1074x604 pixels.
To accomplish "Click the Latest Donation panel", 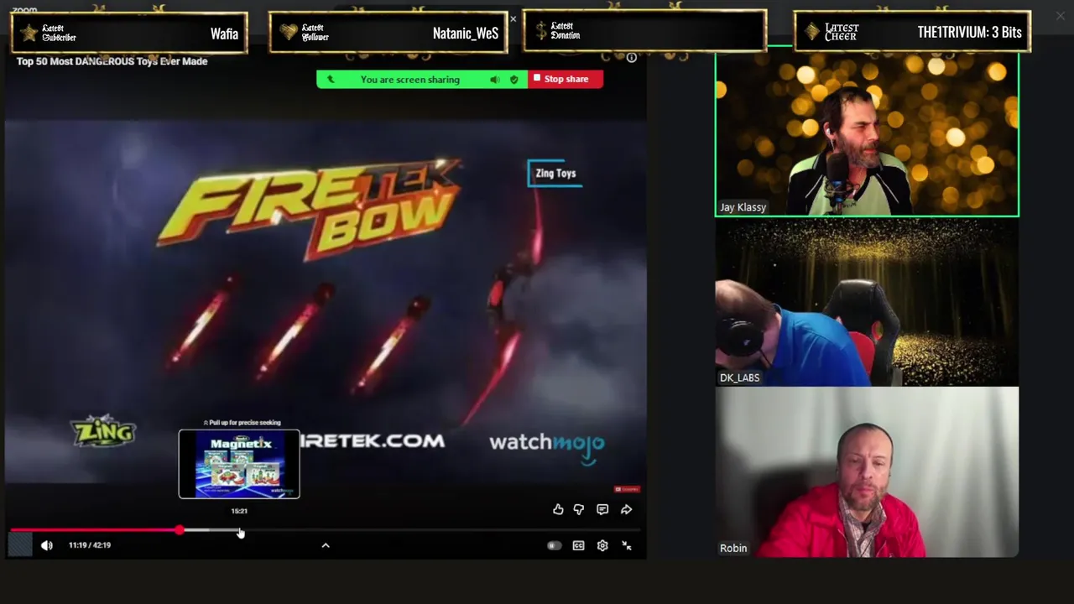I will [x=644, y=31].
